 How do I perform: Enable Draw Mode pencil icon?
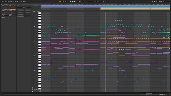(153, 2)
